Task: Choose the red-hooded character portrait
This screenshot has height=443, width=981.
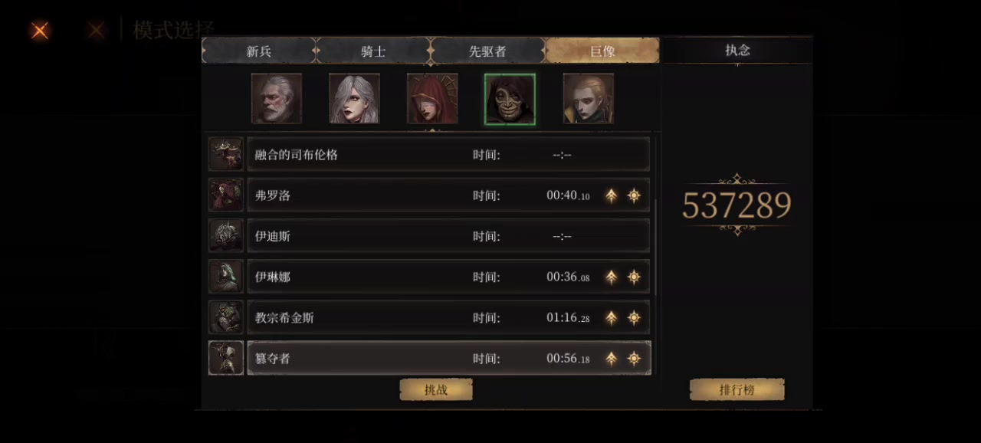Action: [432, 99]
